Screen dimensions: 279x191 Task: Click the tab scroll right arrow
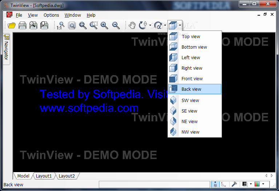point(272,175)
